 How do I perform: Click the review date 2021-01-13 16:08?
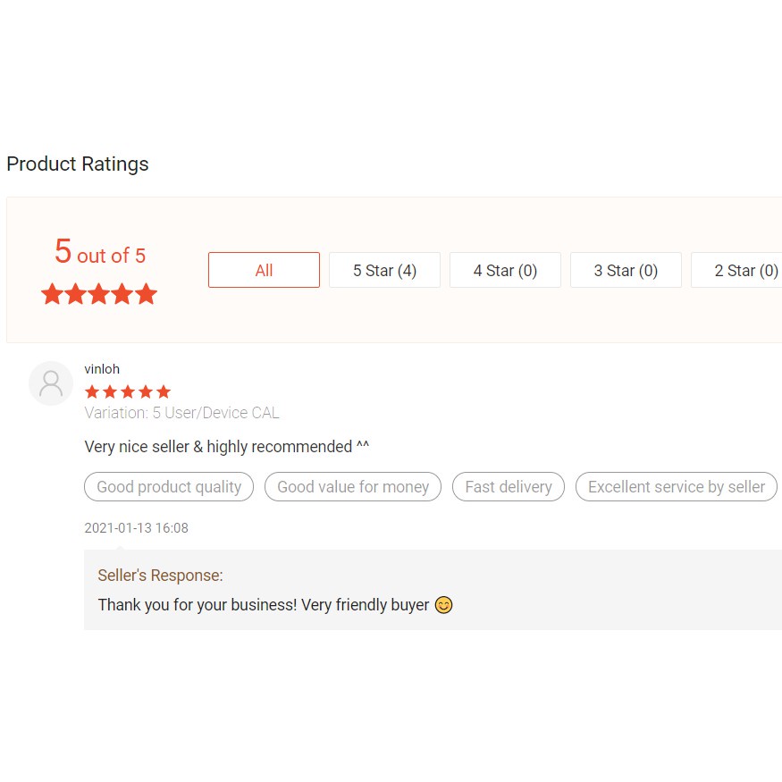(x=136, y=528)
